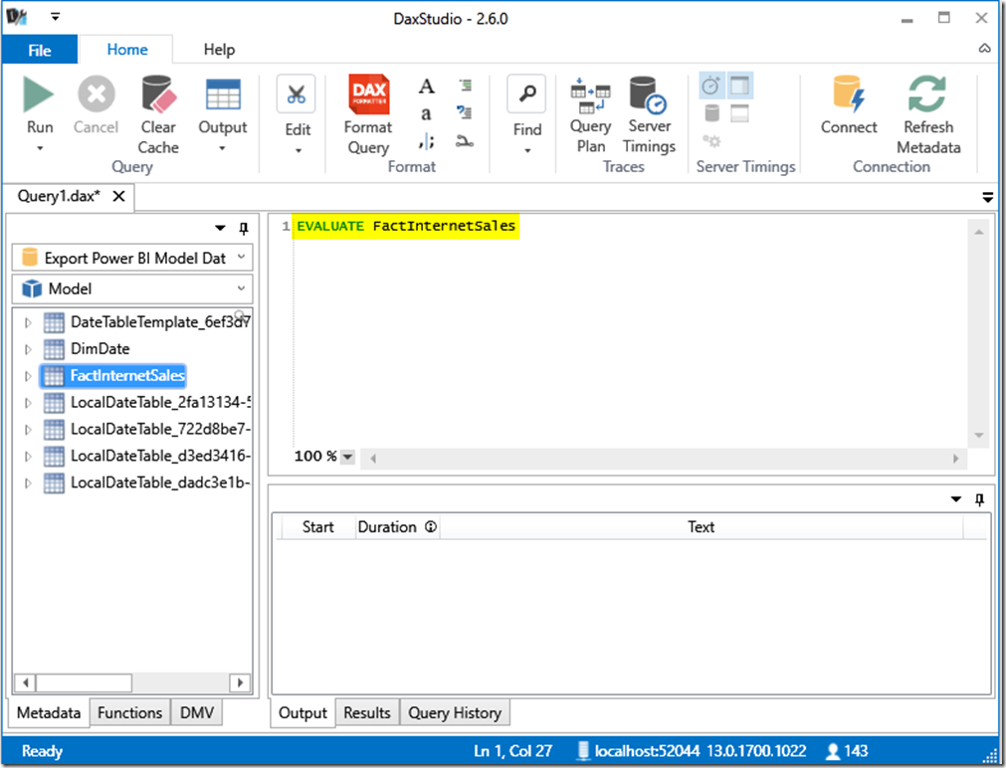The image size is (1006, 768).
Task: Click the user icon beside 143 in status bar
Action: pyautogui.click(x=833, y=751)
